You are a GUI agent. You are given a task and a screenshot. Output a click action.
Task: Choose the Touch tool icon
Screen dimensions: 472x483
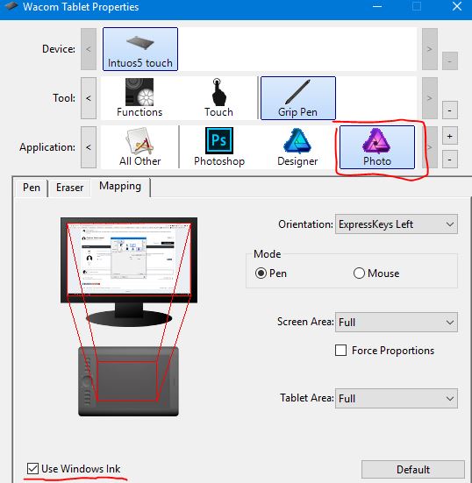point(218,97)
